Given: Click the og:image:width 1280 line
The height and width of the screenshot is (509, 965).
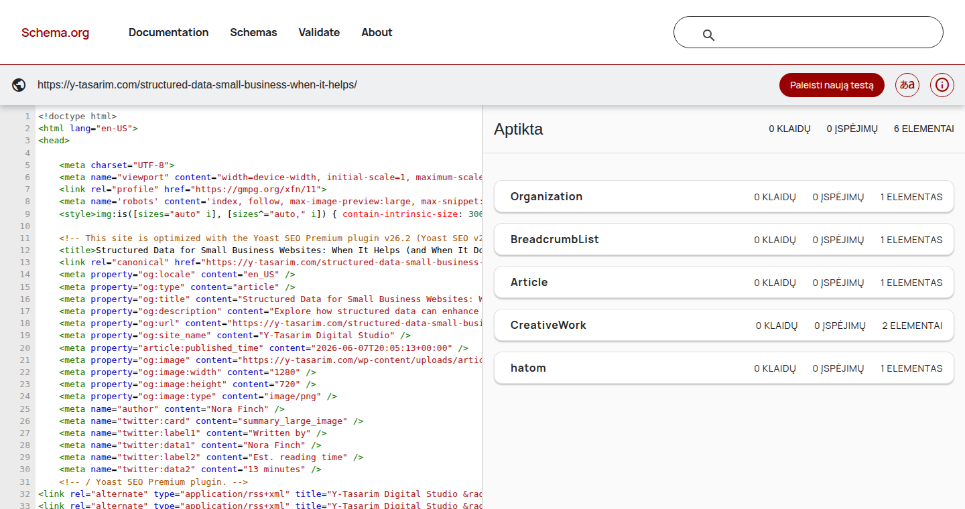Looking at the screenshot, I should [x=188, y=372].
